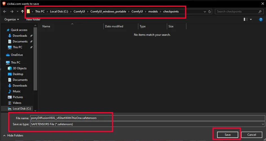Click the folder icon in address bar
266x141 pixels.
(28, 12)
